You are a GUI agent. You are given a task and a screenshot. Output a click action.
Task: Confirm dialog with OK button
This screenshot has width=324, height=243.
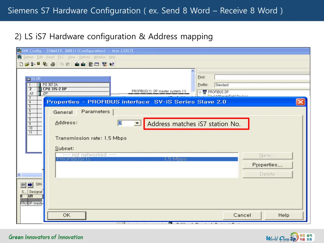point(67,215)
